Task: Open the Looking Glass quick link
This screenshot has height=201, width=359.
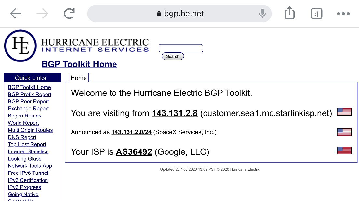Action: tap(24, 159)
